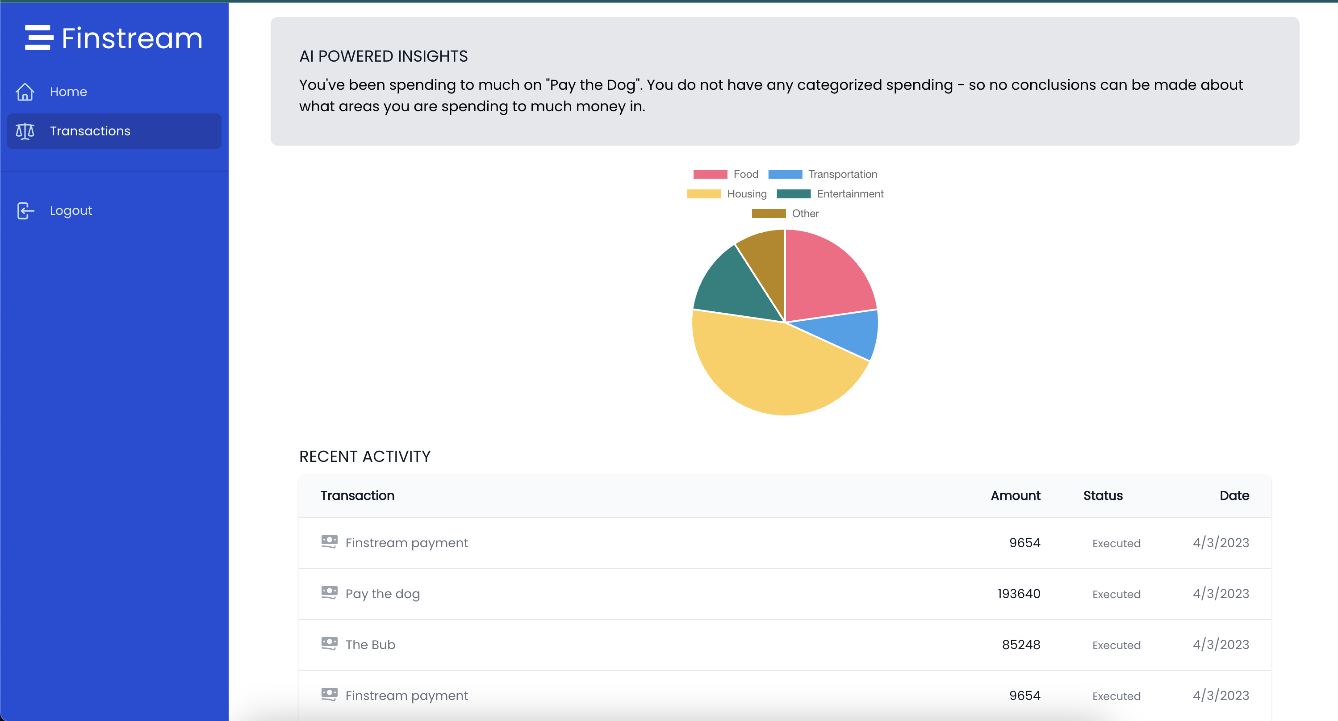Click the Other legend color swatch
This screenshot has height=721, width=1338.
(769, 214)
